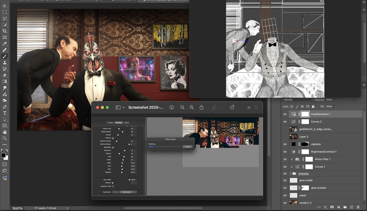Select the Type tool
The height and width of the screenshot is (211, 367).
click(5, 113)
